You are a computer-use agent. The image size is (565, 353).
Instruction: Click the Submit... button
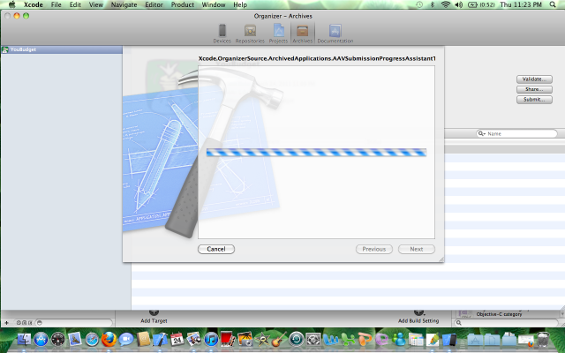(534, 99)
